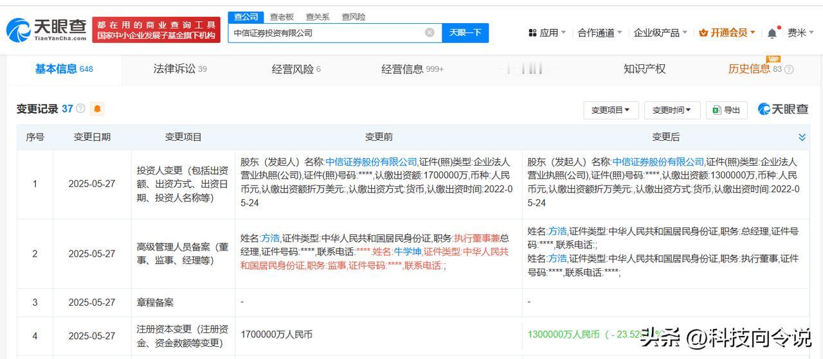This screenshot has width=823, height=359.
Task: Open the 合作通道 dropdown
Action: (600, 33)
